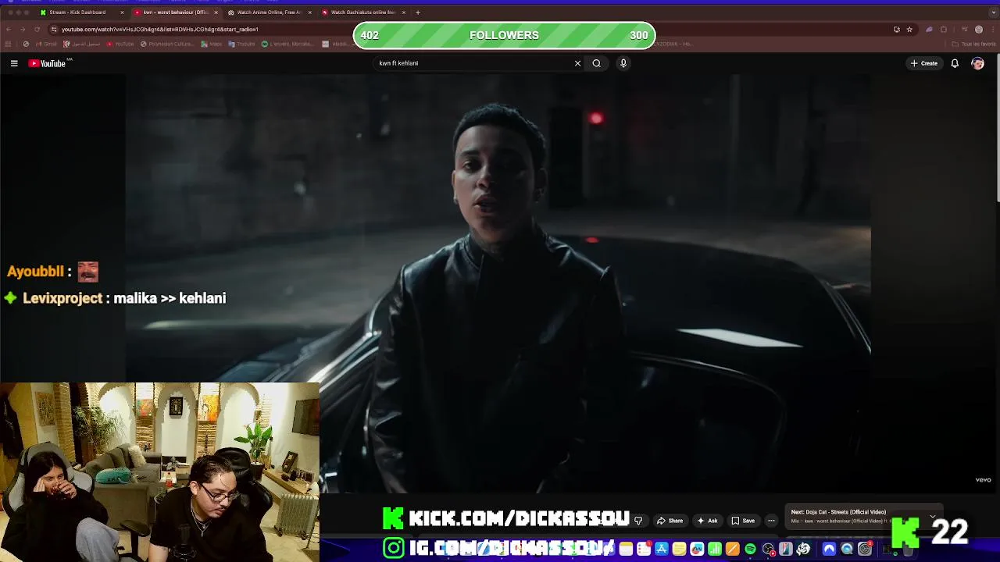
Task: Start voice search with the microphone icon
Action: 623,63
